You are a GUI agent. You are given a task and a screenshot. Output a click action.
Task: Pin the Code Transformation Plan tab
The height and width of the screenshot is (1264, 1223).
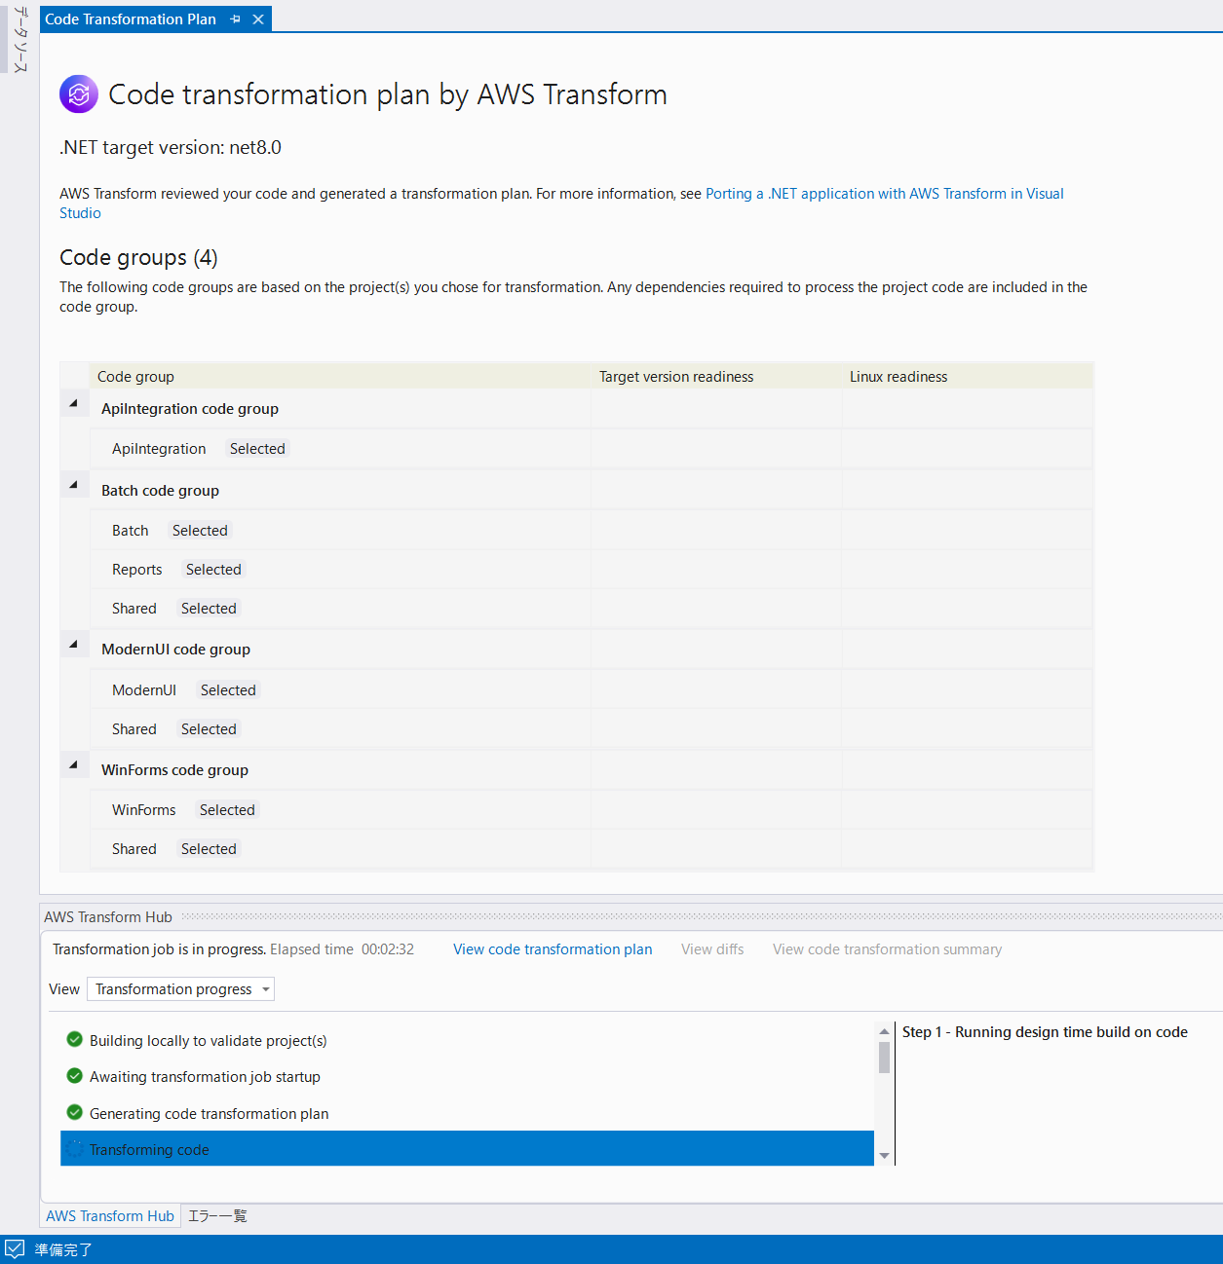pos(235,19)
